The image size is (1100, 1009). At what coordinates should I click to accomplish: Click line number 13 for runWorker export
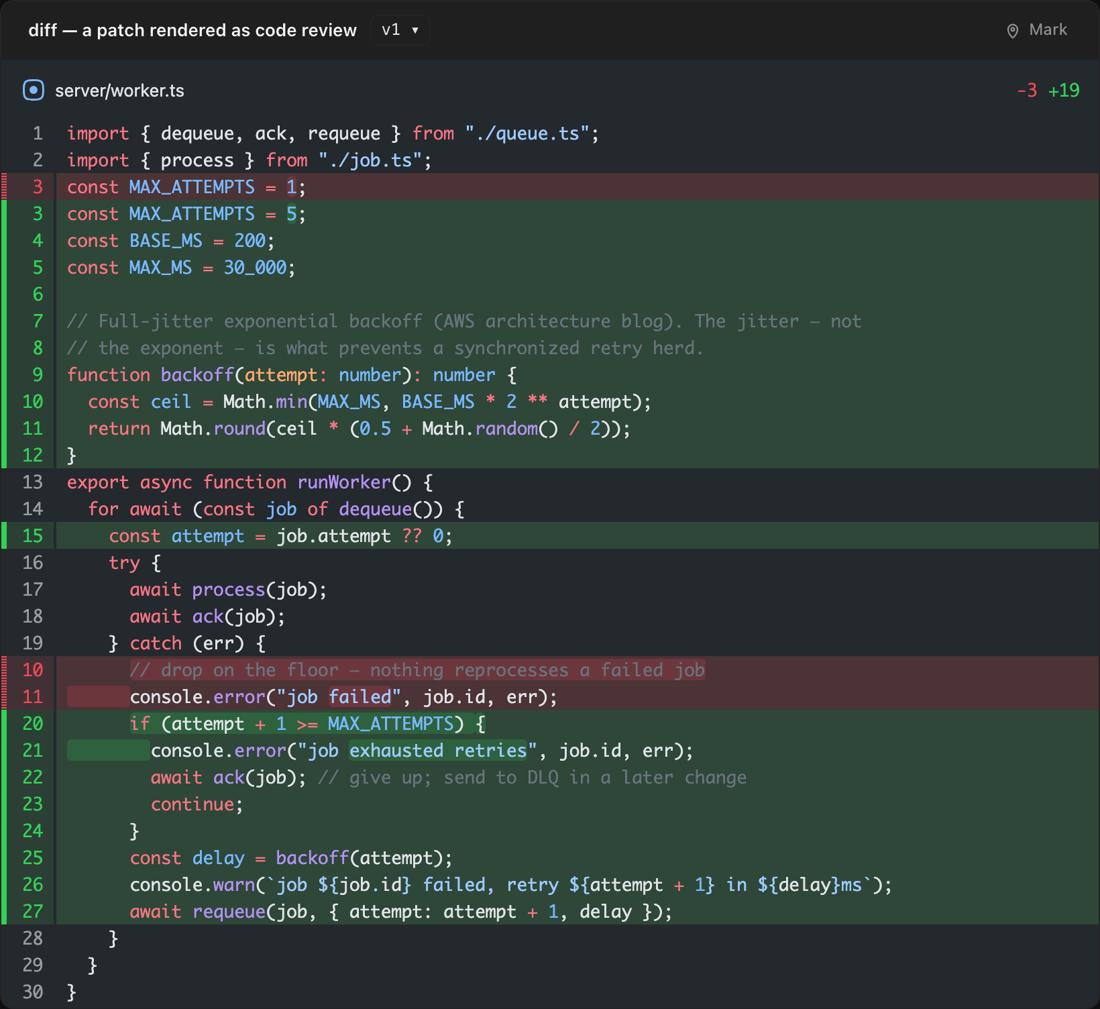[32, 482]
